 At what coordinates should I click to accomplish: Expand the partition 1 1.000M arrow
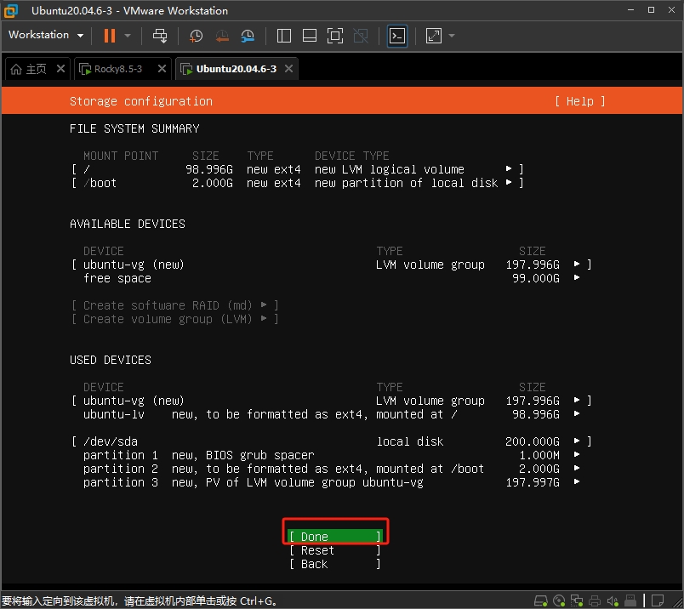tap(577, 454)
